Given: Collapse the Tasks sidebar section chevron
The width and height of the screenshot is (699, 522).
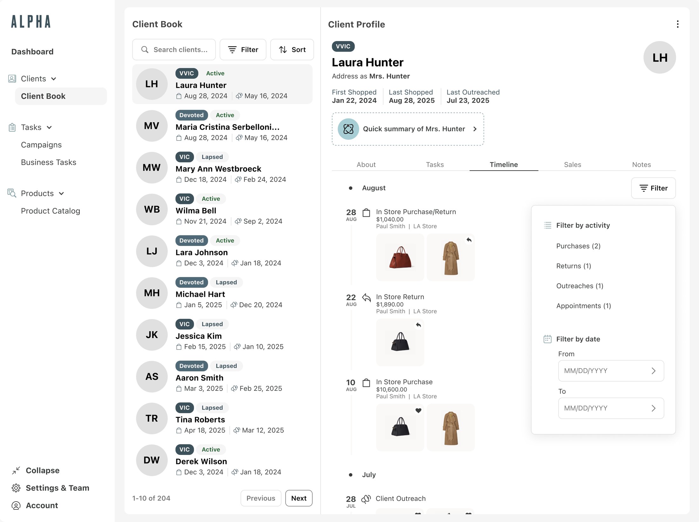Looking at the screenshot, I should coord(49,127).
